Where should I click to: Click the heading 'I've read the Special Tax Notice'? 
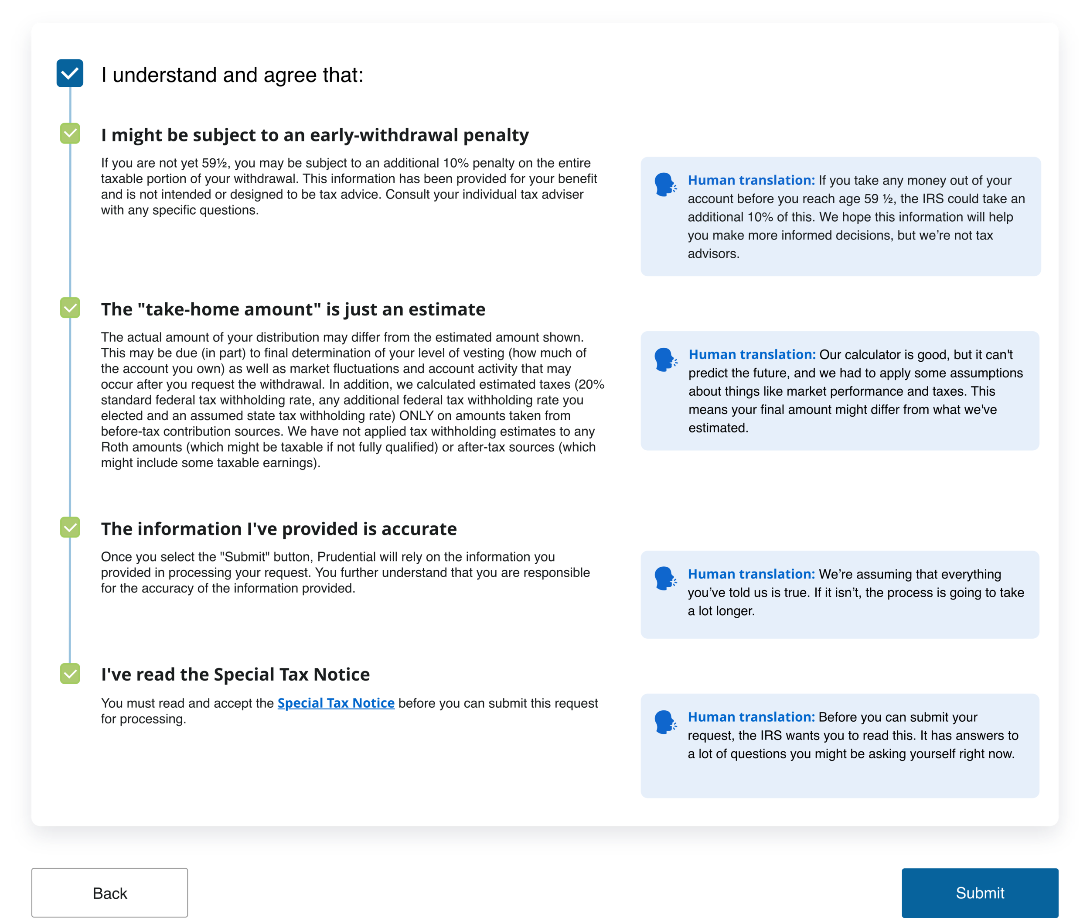(x=235, y=675)
